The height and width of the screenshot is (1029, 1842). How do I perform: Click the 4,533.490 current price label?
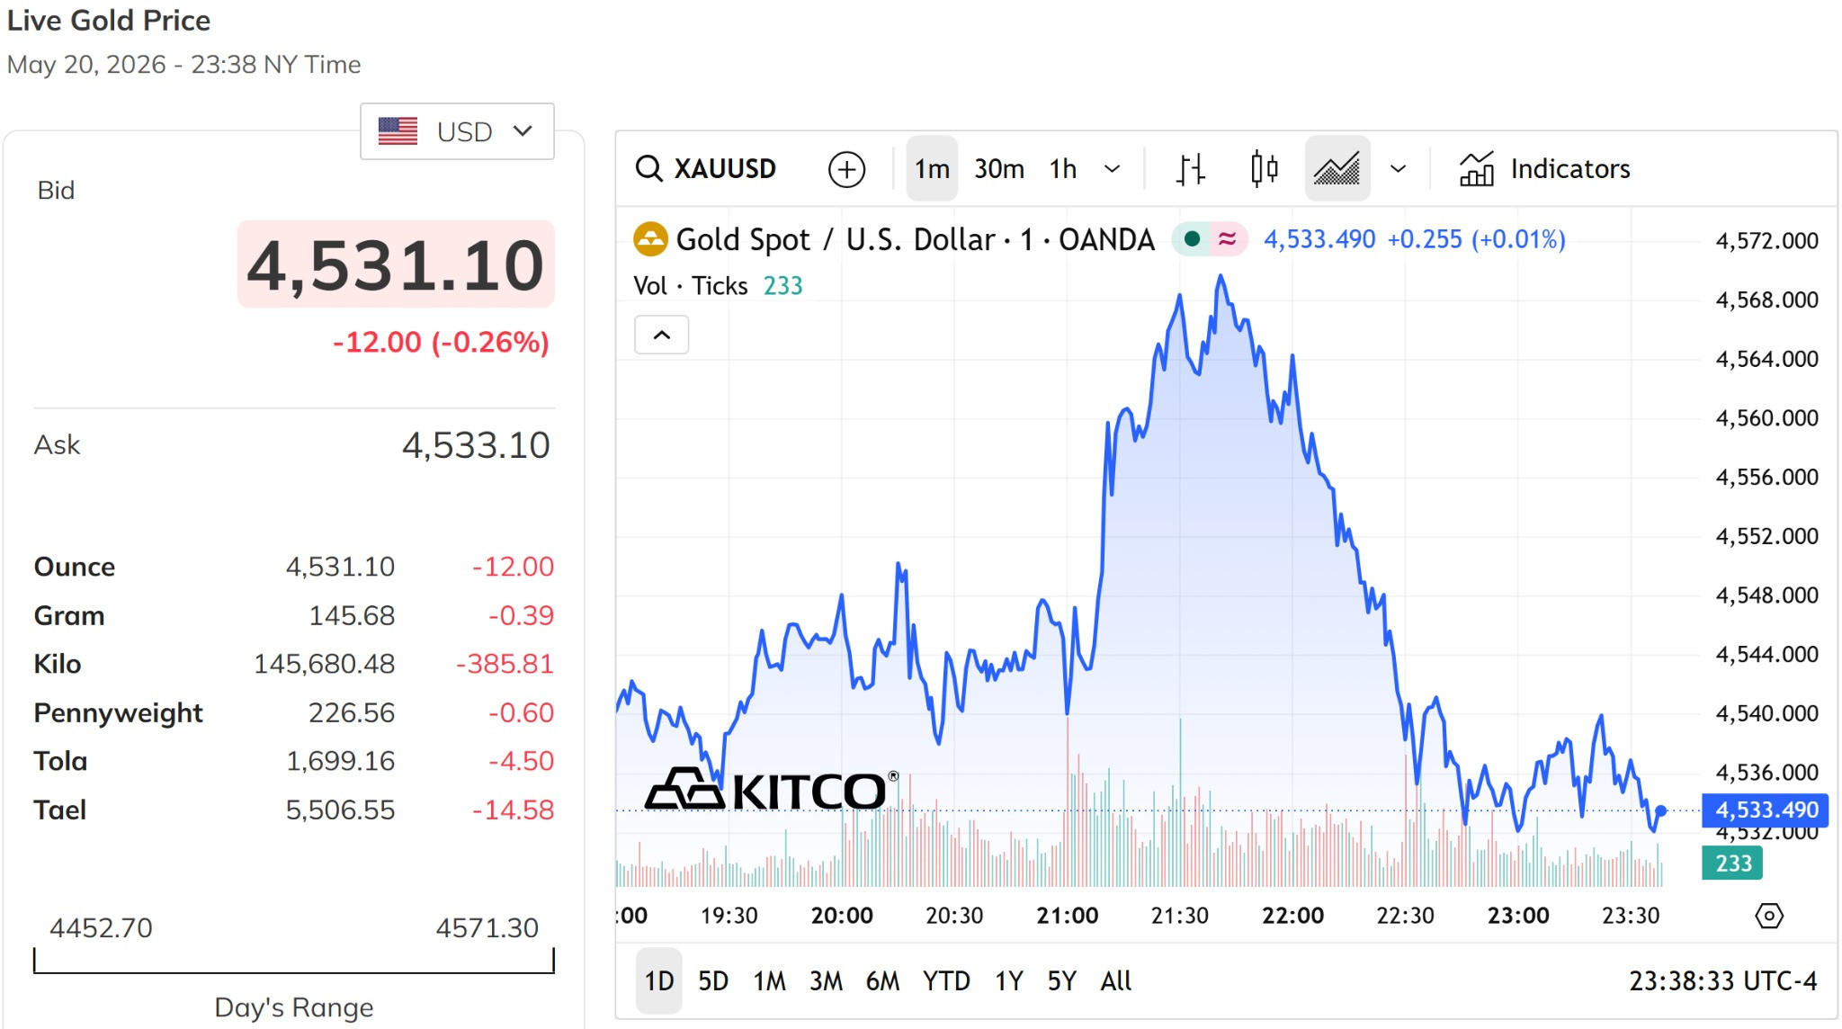pos(1766,810)
